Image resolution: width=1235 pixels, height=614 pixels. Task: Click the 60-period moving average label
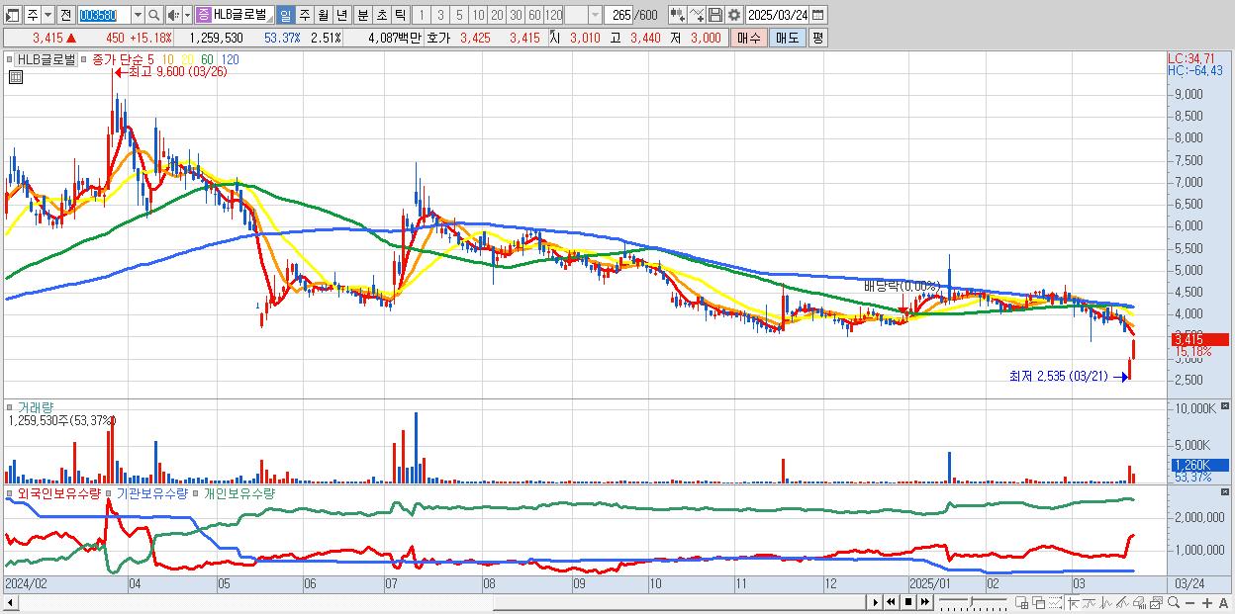tap(208, 59)
